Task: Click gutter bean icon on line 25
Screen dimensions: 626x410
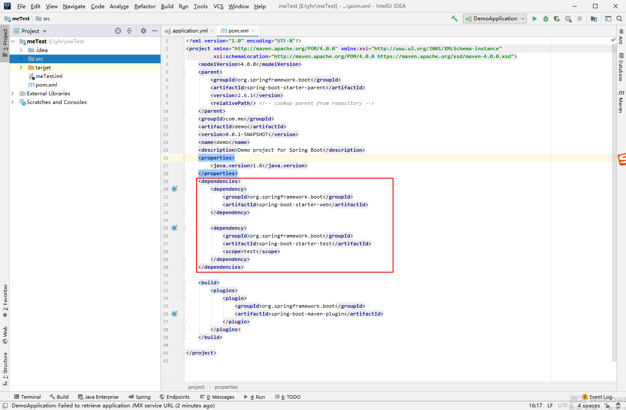Action: 174,228
